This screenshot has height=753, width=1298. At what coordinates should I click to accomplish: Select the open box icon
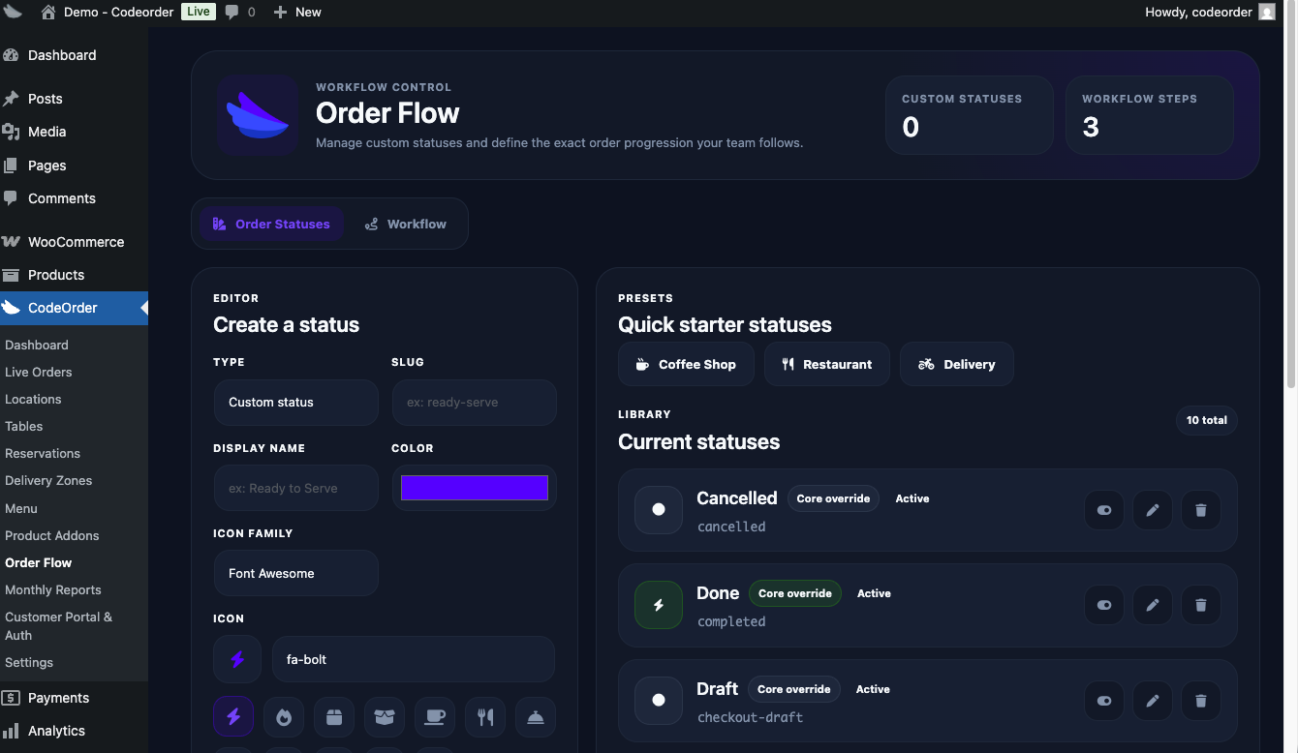(x=385, y=717)
